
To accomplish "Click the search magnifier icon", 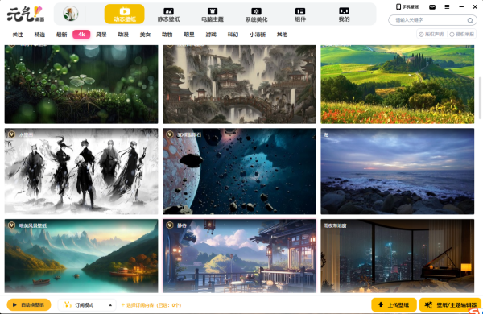I will 470,20.
